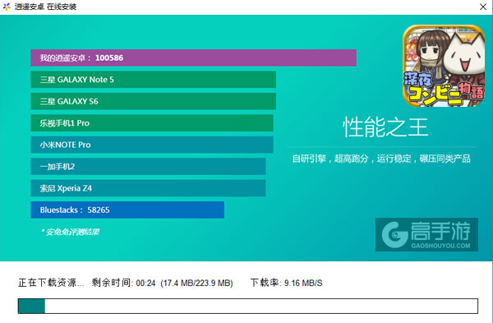The height and width of the screenshot is (323, 493).
Task: Select the 乐视手机1 Pro bar
Action: (152, 123)
